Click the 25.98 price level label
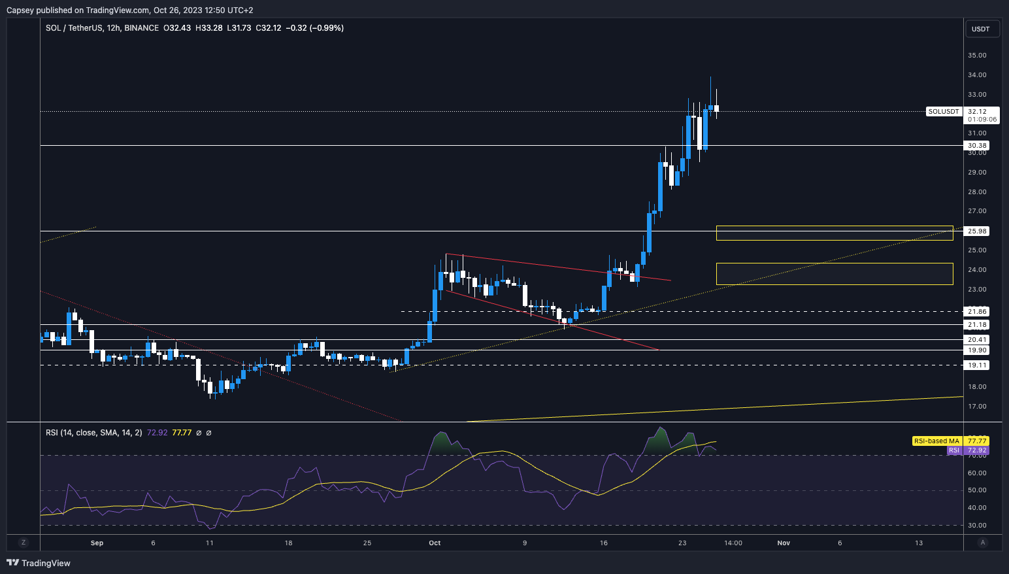The image size is (1009, 574). (x=977, y=231)
